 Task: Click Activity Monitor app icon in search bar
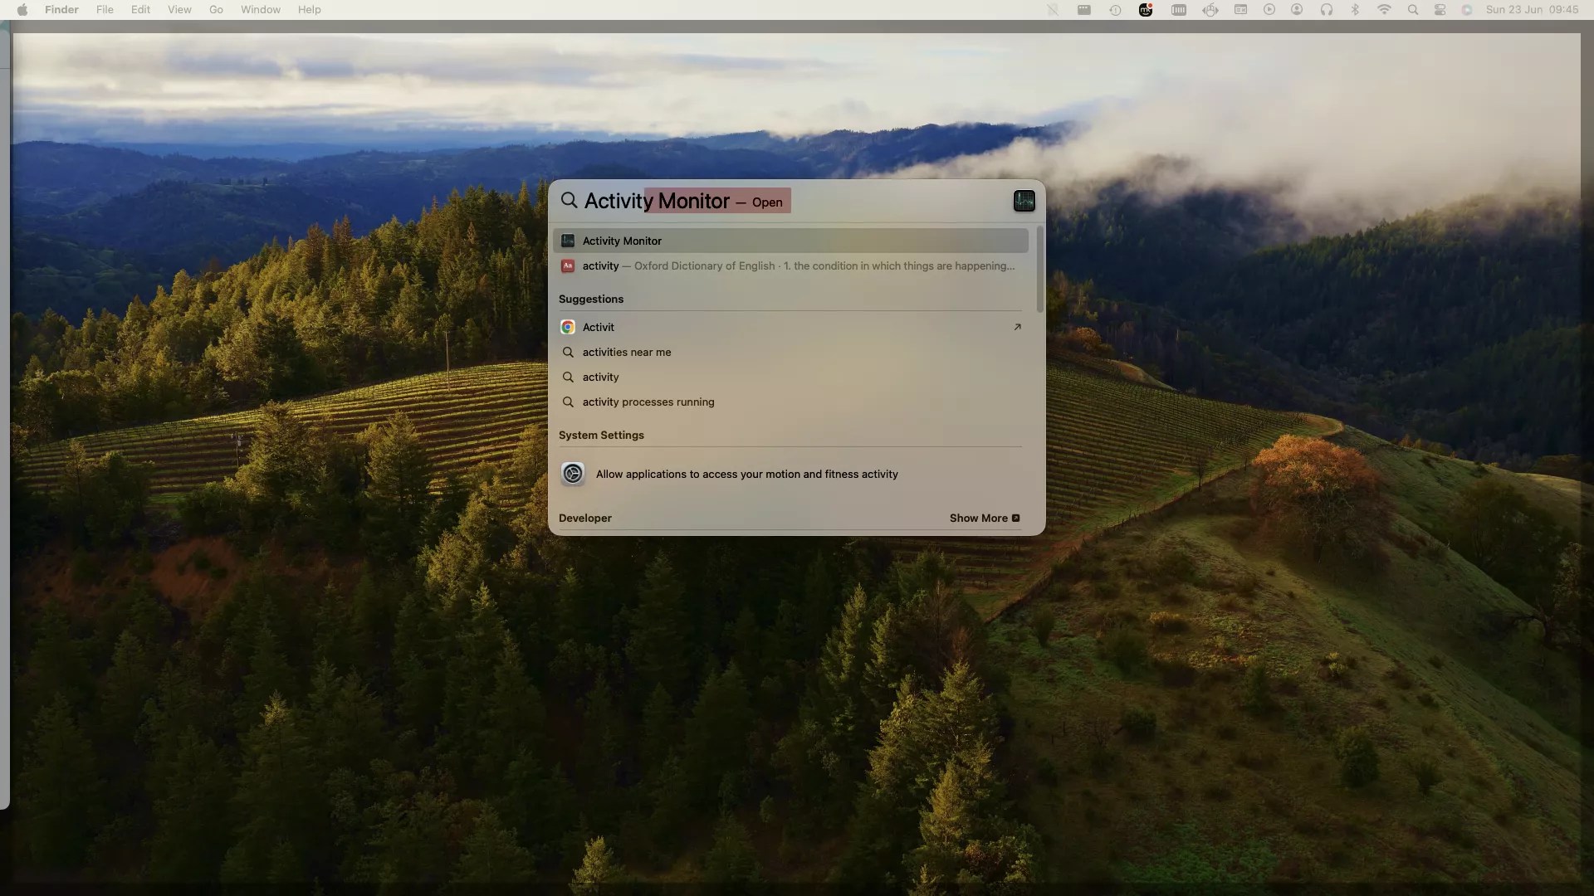(1024, 201)
